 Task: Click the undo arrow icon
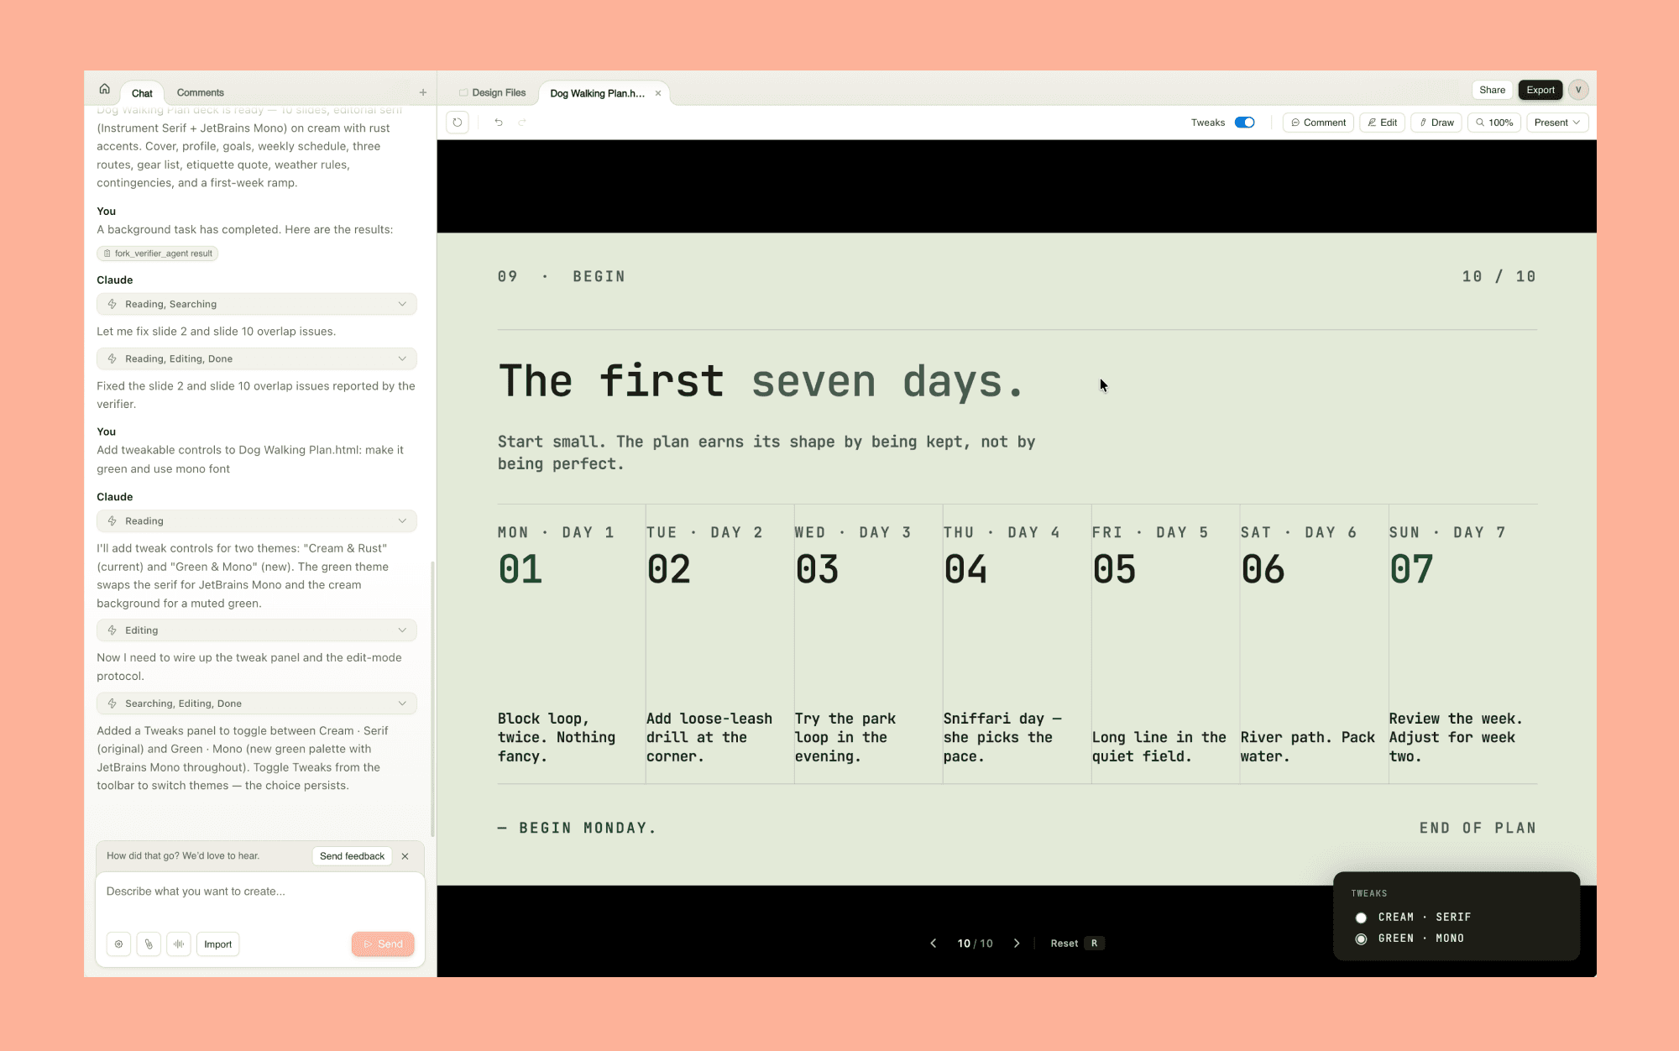[499, 123]
